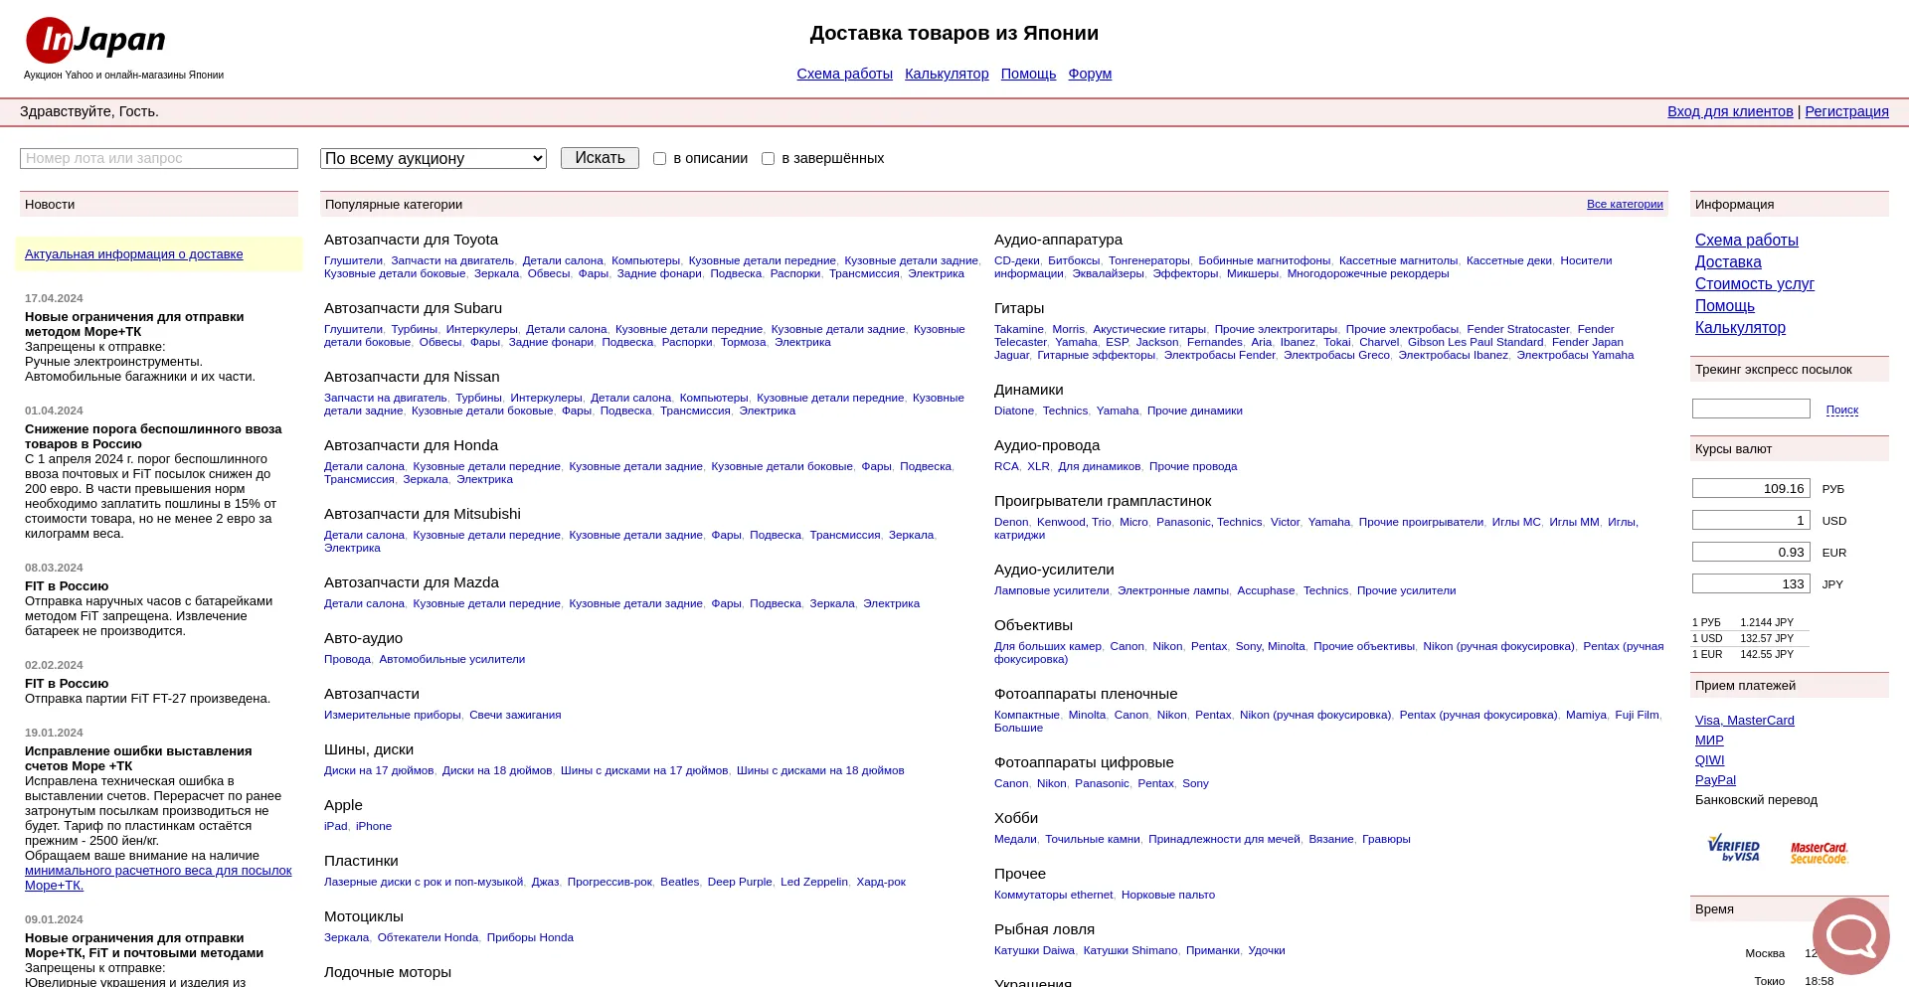Click the Verified by Visa badge
This screenshot has height=987, width=1909.
pos(1733,848)
